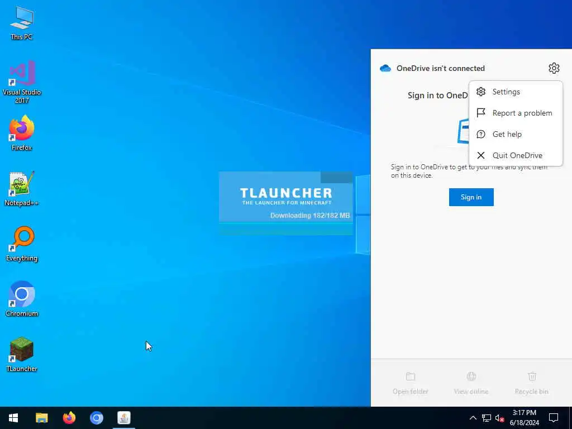This screenshot has width=572, height=429.
Task: Click Open folder in OneDrive footer
Action: [x=411, y=383]
